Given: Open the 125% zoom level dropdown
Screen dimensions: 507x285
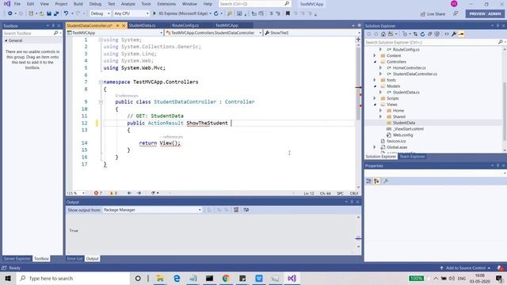Looking at the screenshot, I should pos(76,193).
